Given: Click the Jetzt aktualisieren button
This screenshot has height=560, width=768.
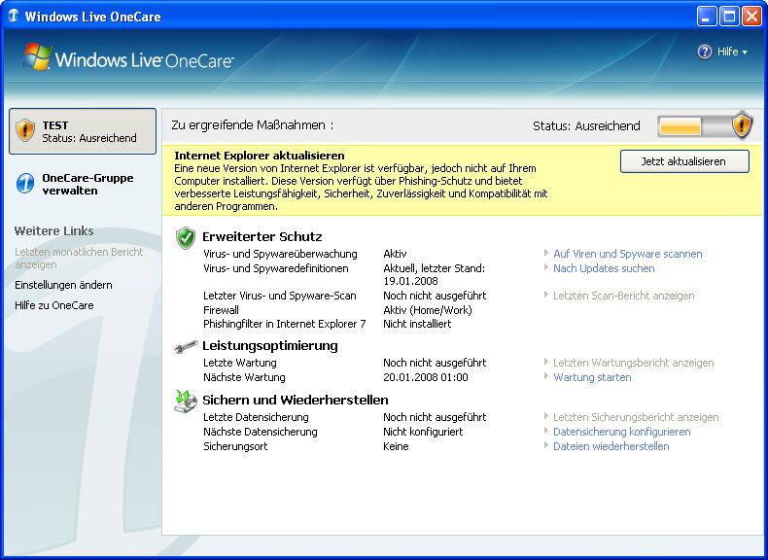Looking at the screenshot, I should click(684, 161).
